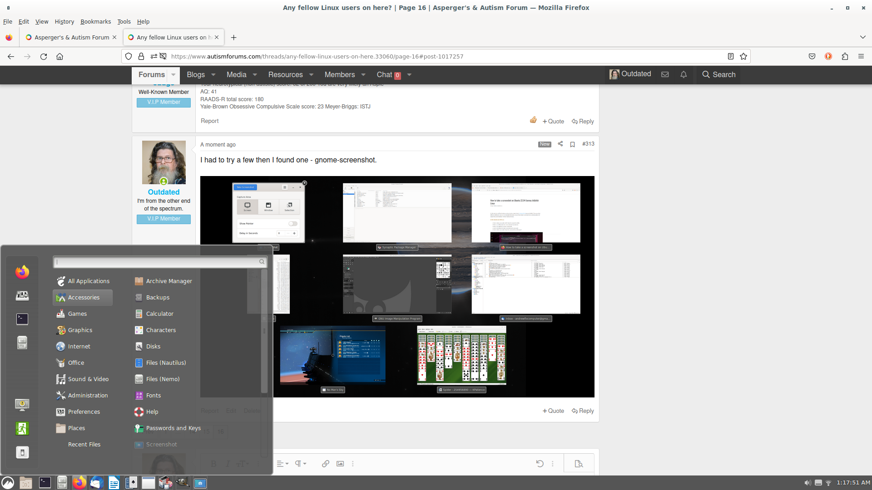Open the alignment dropdown in reply editor
The image size is (872, 490).
pos(282,464)
